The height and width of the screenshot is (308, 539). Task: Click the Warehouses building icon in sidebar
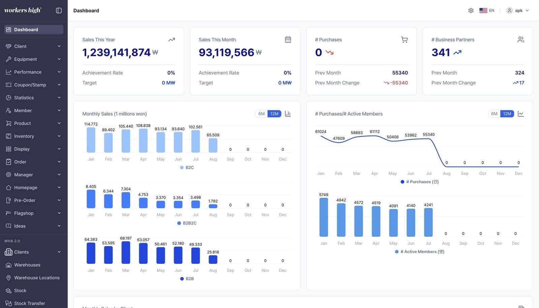8,265
